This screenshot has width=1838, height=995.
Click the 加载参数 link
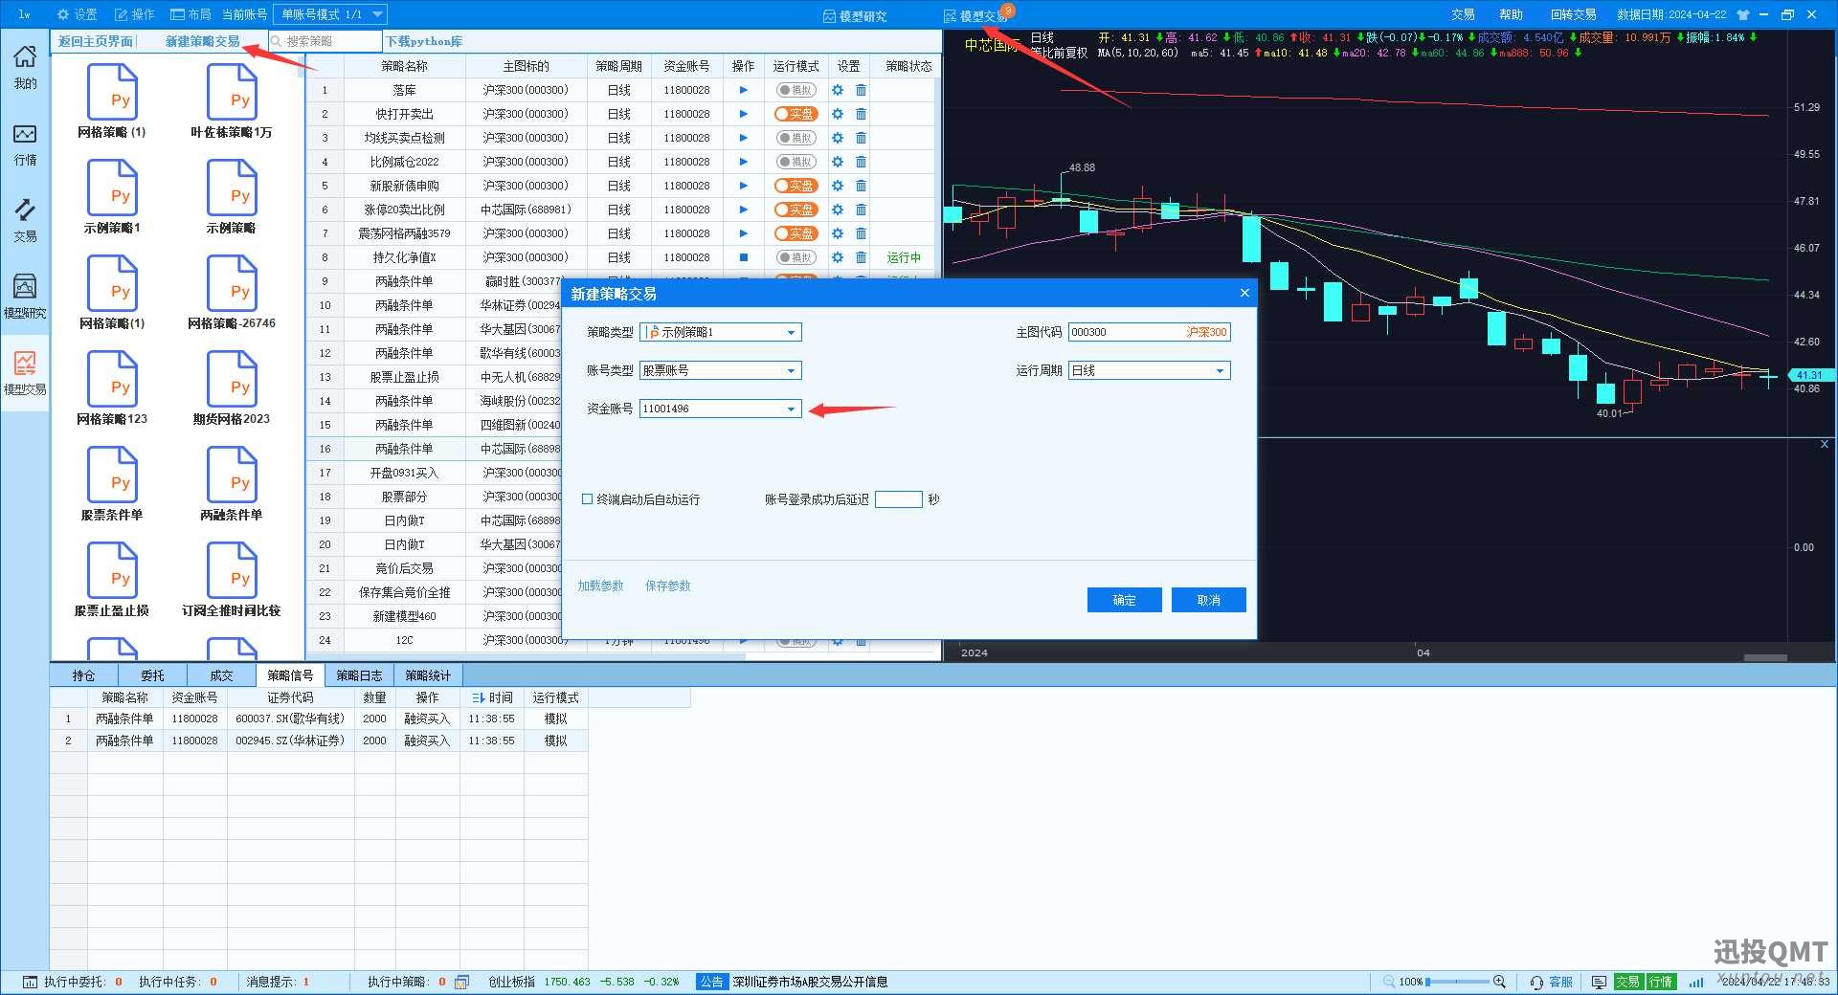(600, 586)
